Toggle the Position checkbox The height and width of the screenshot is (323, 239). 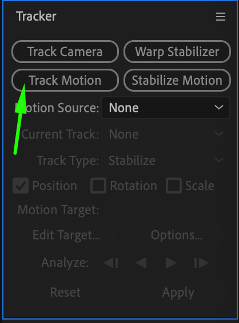point(21,186)
